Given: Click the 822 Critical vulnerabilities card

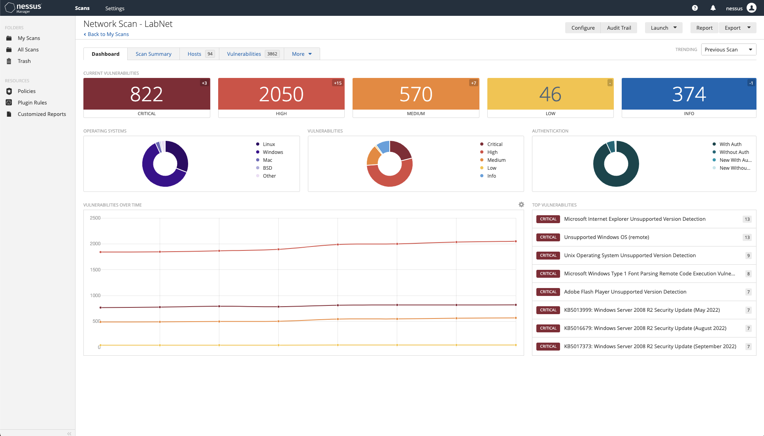Looking at the screenshot, I should [x=147, y=98].
